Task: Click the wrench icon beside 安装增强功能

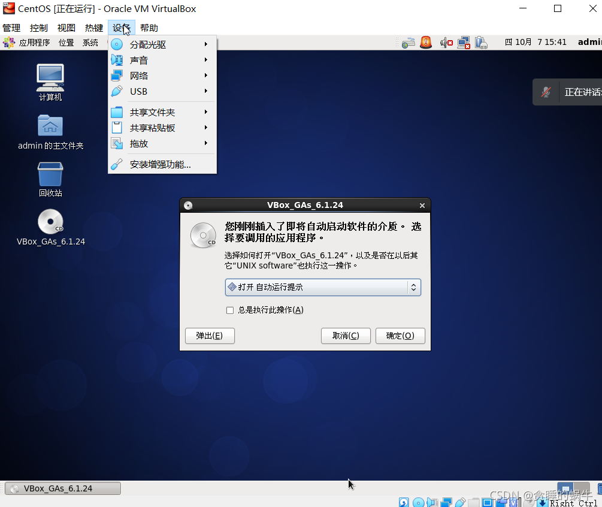Action: (x=117, y=164)
